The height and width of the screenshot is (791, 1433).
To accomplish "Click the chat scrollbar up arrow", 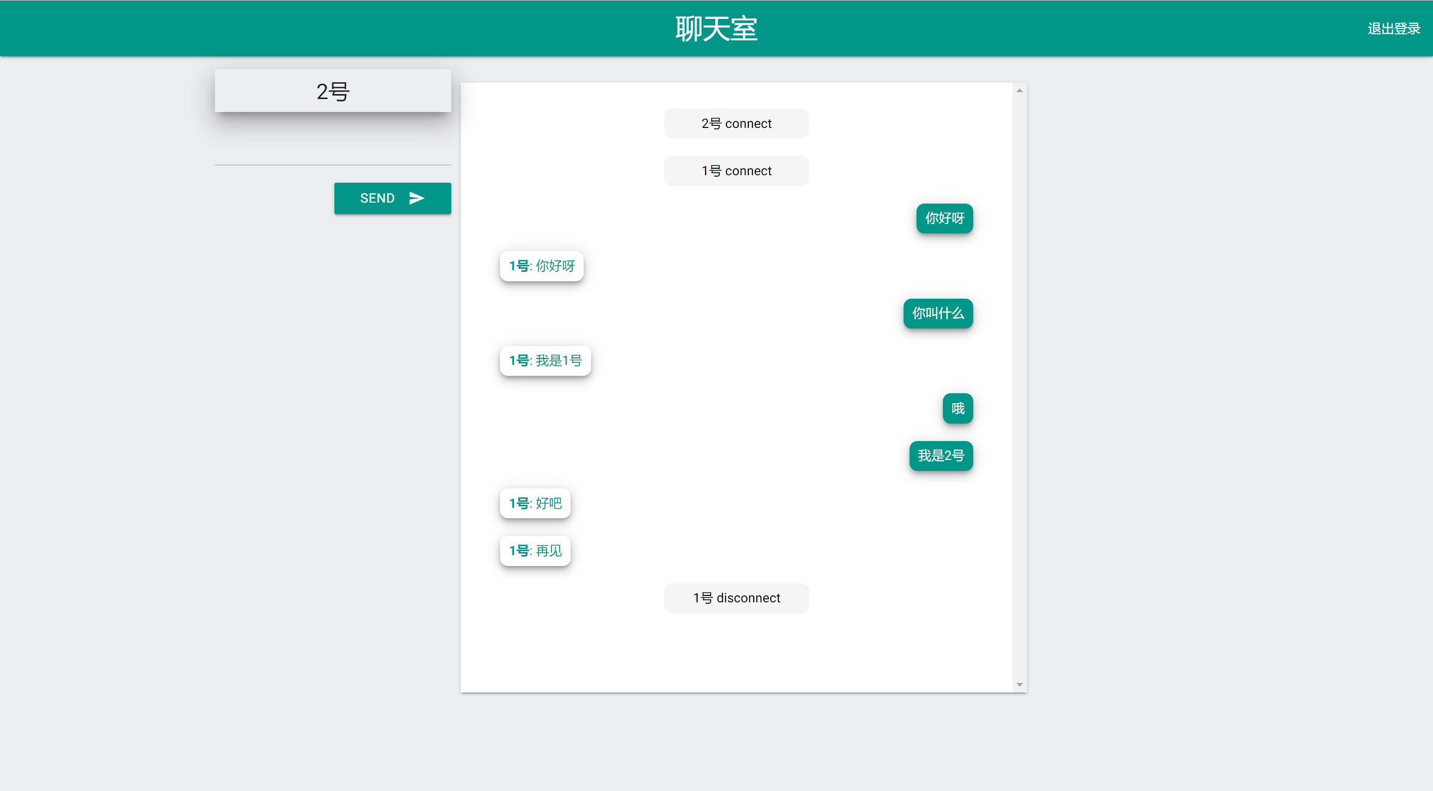I will tap(1019, 90).
